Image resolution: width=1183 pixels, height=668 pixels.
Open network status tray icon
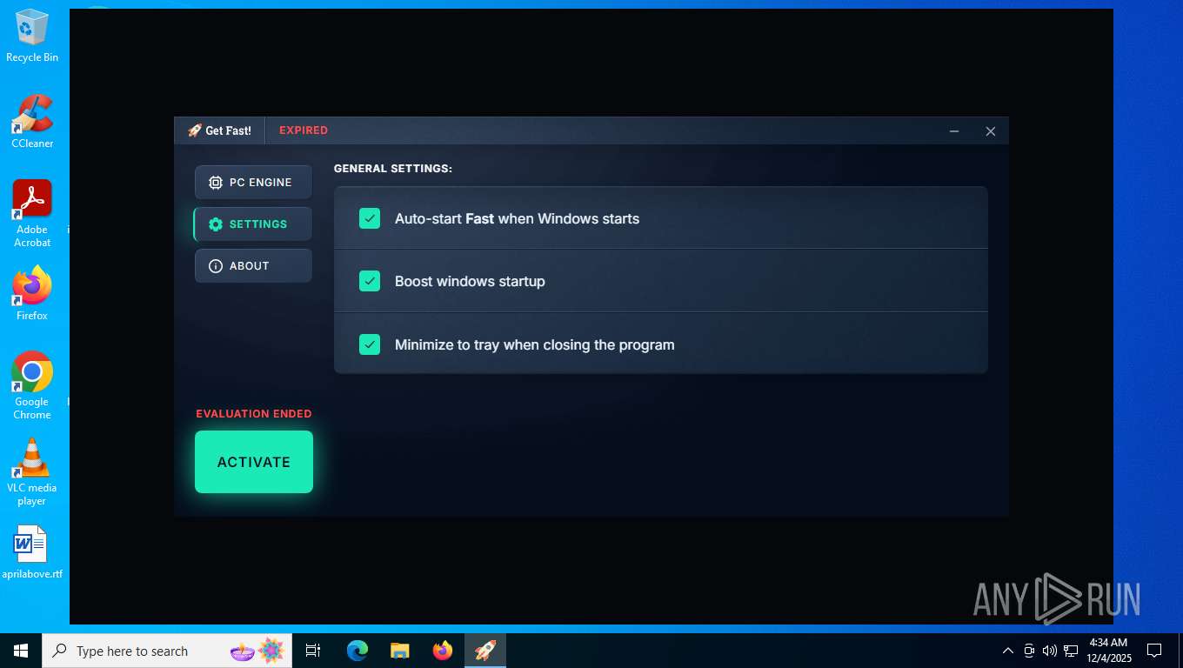tap(1071, 651)
